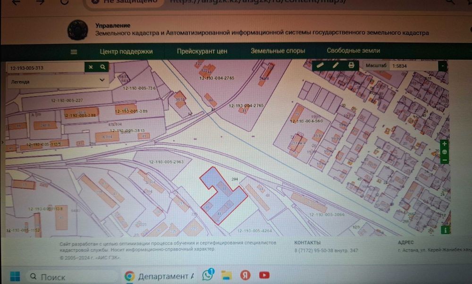Expand the Легенда panel
472x284 pixels.
point(58,81)
